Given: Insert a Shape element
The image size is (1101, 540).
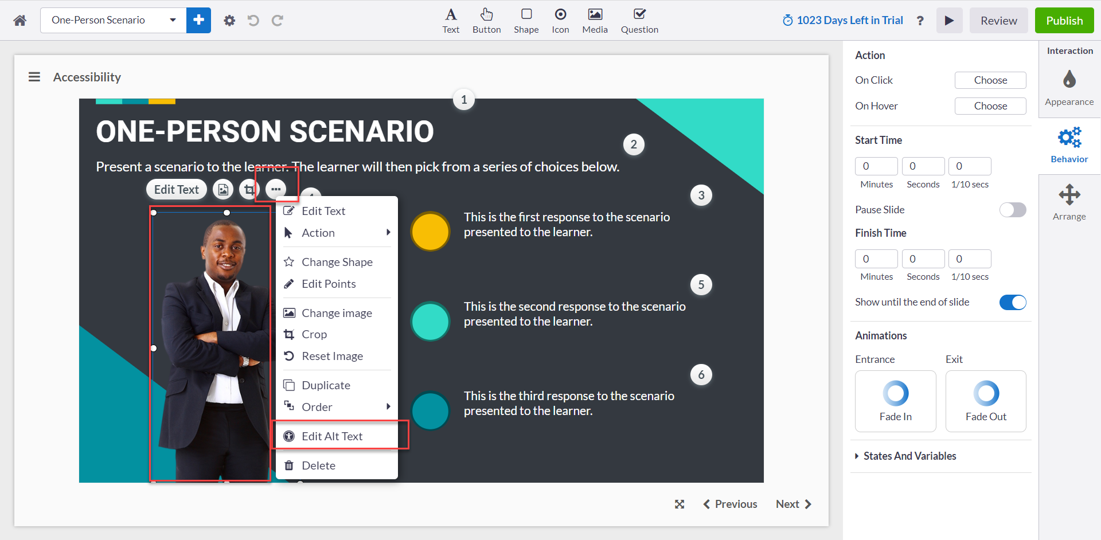Looking at the screenshot, I should [x=526, y=21].
